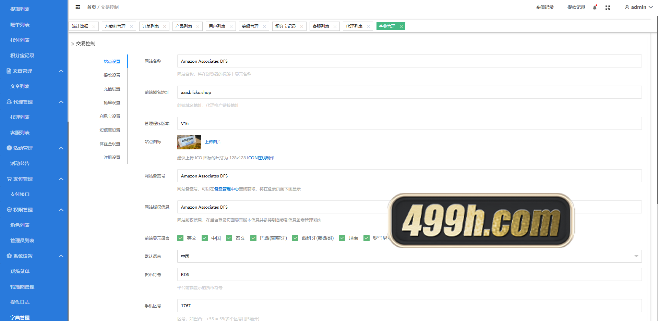This screenshot has width=658, height=321.
Task: Click the site icon Amazon thumbnail
Action: click(189, 142)
